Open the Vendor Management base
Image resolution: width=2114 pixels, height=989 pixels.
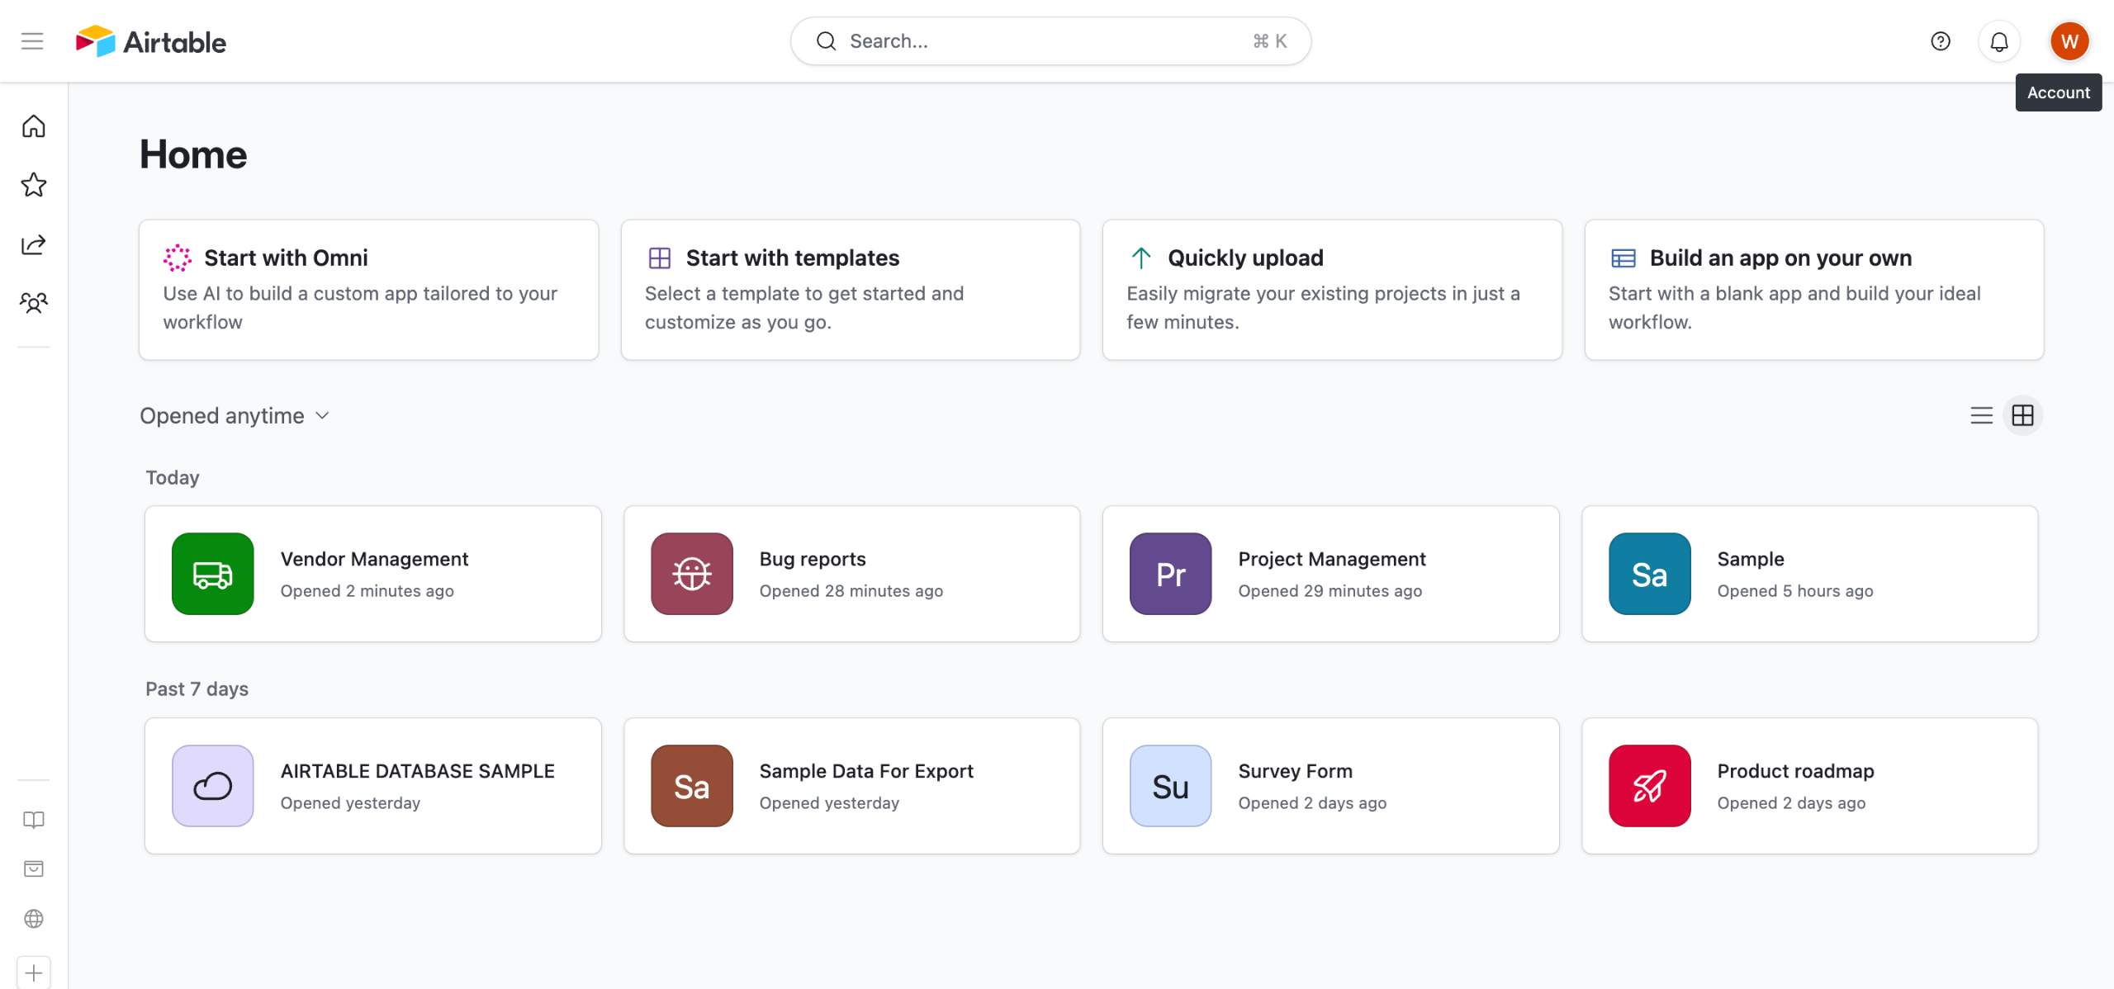tap(372, 574)
